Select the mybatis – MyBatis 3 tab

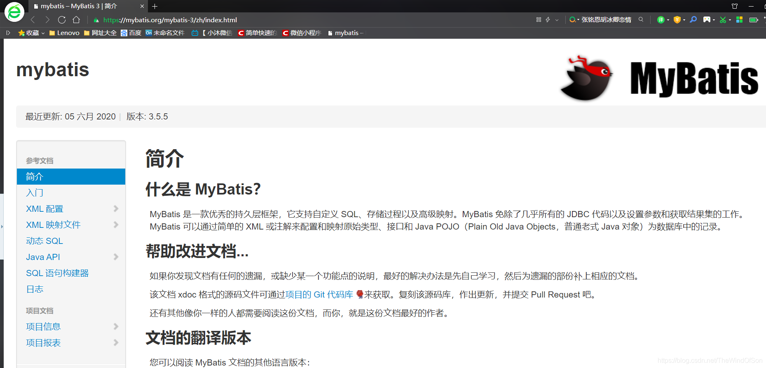89,6
